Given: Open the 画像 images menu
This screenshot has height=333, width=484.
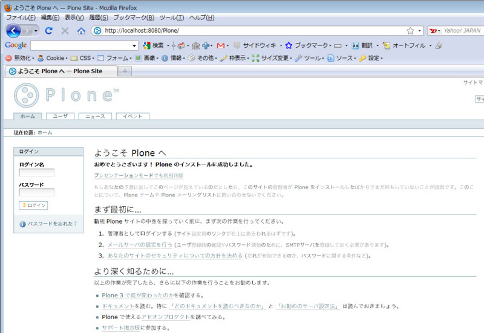Looking at the screenshot, I should click(x=146, y=58).
